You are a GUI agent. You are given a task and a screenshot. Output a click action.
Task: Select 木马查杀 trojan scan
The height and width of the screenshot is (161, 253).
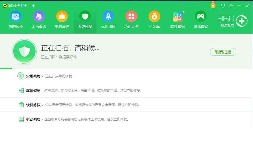[39, 19]
